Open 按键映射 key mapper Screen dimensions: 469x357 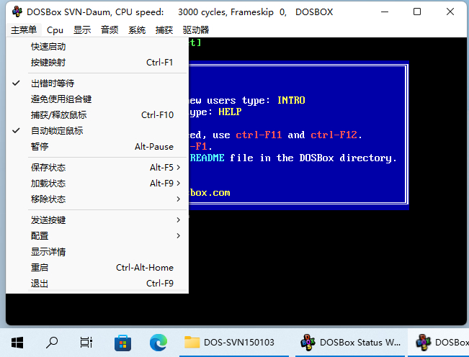[x=97, y=63]
